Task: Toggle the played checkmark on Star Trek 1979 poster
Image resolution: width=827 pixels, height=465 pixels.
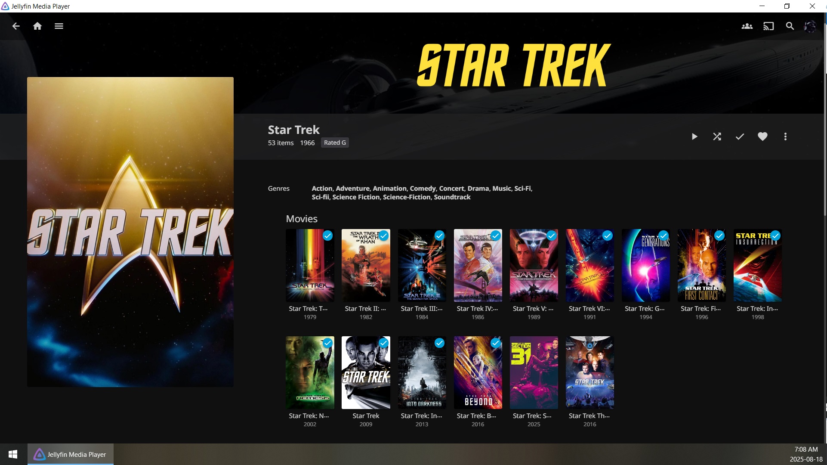Action: point(327,236)
